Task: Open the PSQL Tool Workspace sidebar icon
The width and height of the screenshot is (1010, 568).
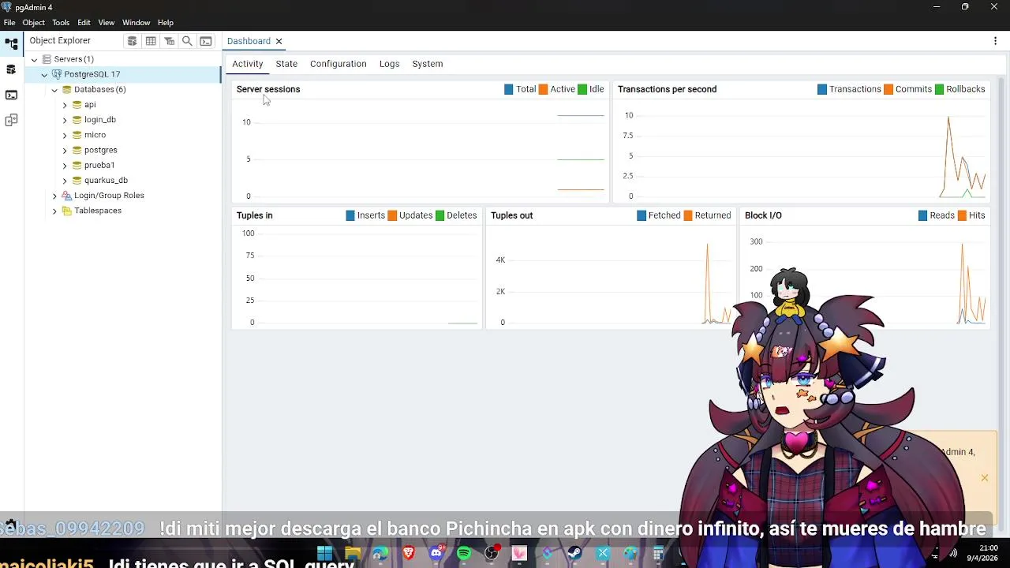Action: [x=11, y=95]
